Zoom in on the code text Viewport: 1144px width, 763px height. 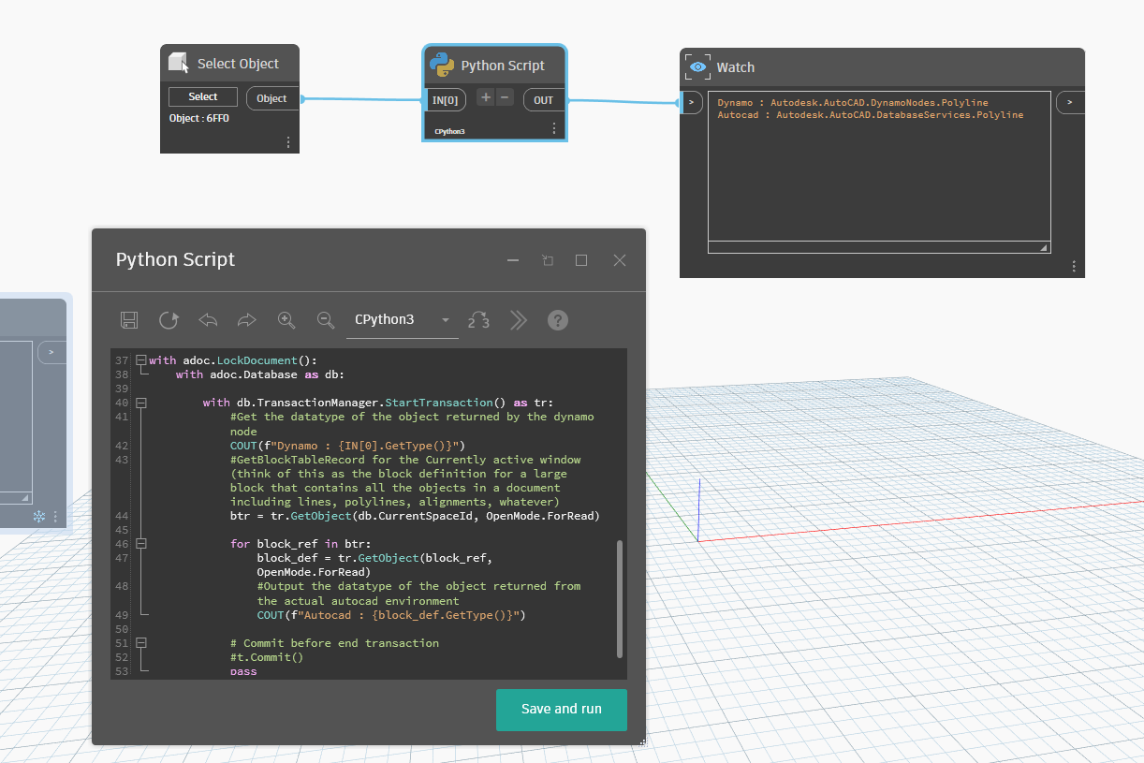(286, 320)
